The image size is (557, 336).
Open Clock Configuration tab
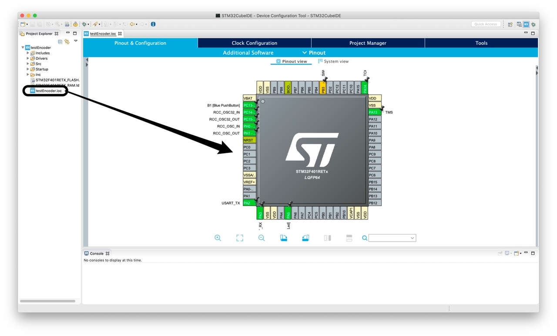click(x=255, y=43)
